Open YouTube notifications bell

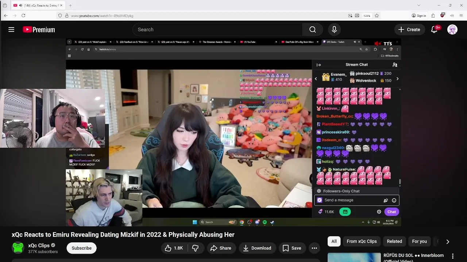(434, 29)
